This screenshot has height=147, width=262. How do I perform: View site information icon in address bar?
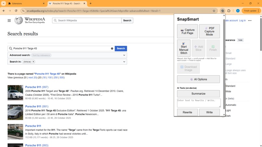tap(23, 11)
